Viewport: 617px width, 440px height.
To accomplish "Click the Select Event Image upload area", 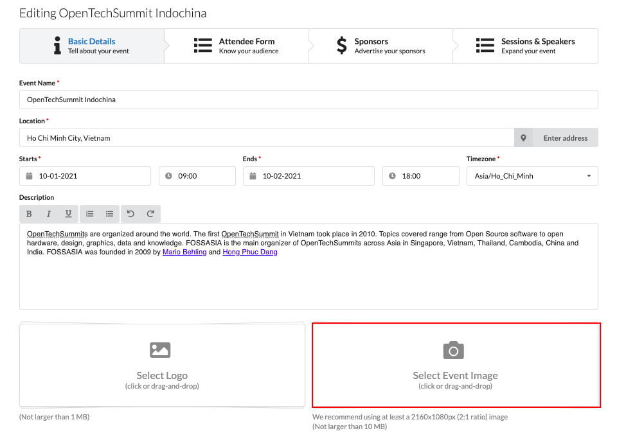I will click(x=456, y=365).
